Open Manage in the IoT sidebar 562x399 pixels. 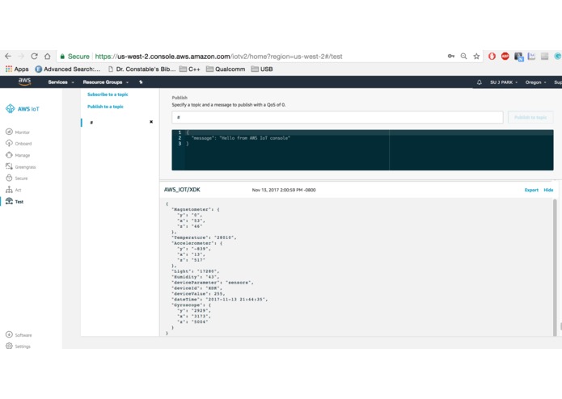point(18,155)
